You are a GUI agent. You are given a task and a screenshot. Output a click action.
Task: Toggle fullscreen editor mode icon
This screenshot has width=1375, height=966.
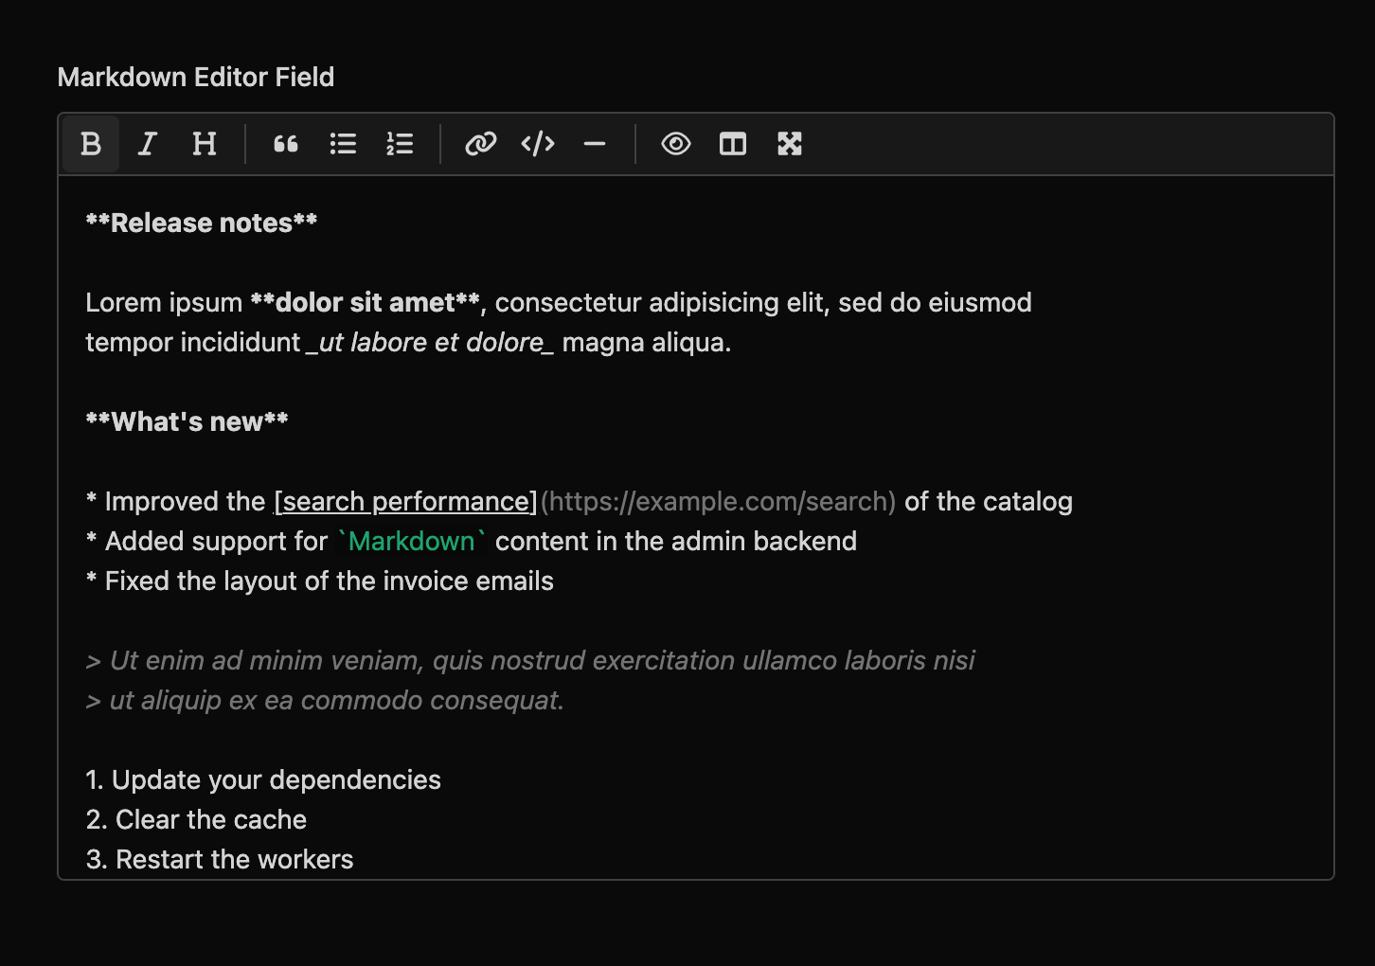pyautogui.click(x=790, y=144)
